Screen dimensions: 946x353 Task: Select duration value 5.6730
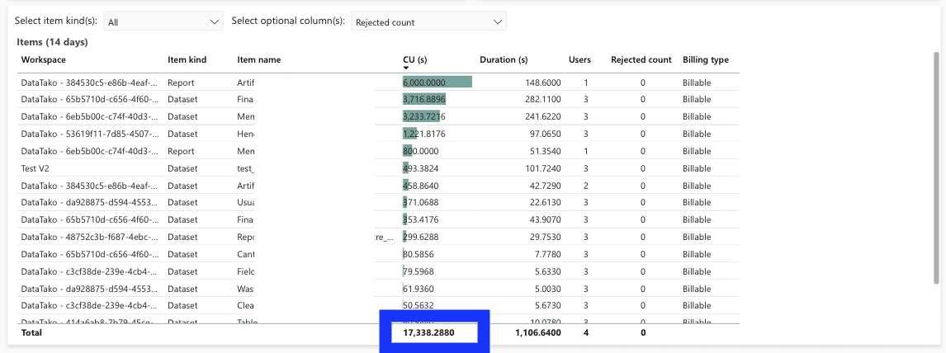click(546, 305)
